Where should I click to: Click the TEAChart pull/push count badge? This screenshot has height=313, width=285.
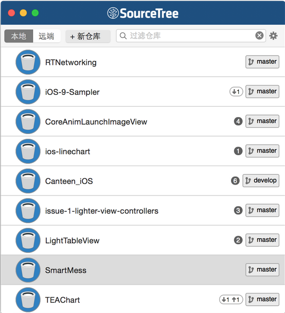231,300
